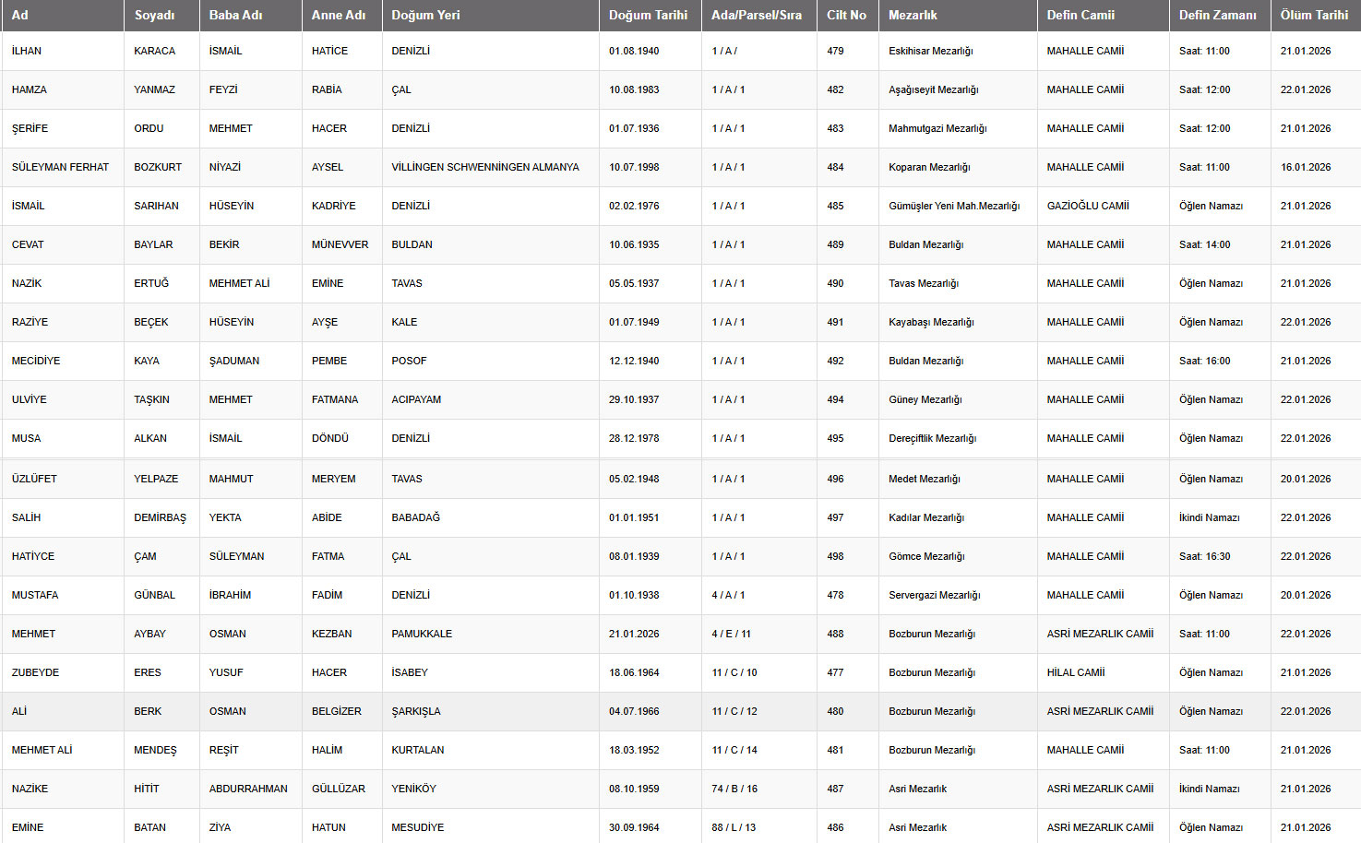This screenshot has width=1361, height=843.
Task: Click the 'Baba Adı' column header
Action: coord(235,15)
